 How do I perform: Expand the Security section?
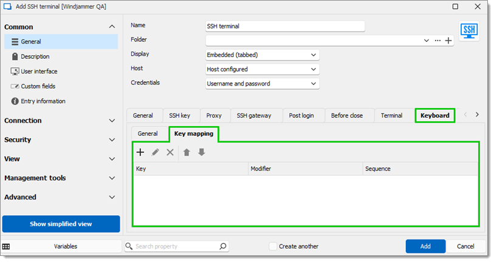pyautogui.click(x=60, y=139)
